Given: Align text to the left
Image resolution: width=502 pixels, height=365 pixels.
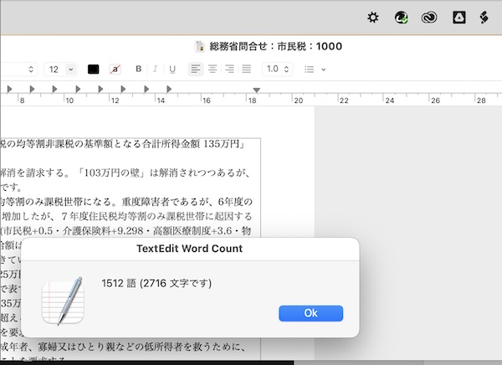Looking at the screenshot, I should [195, 69].
